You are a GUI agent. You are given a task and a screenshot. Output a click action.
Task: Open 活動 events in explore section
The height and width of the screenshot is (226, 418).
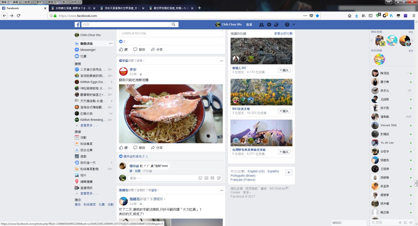point(83,138)
